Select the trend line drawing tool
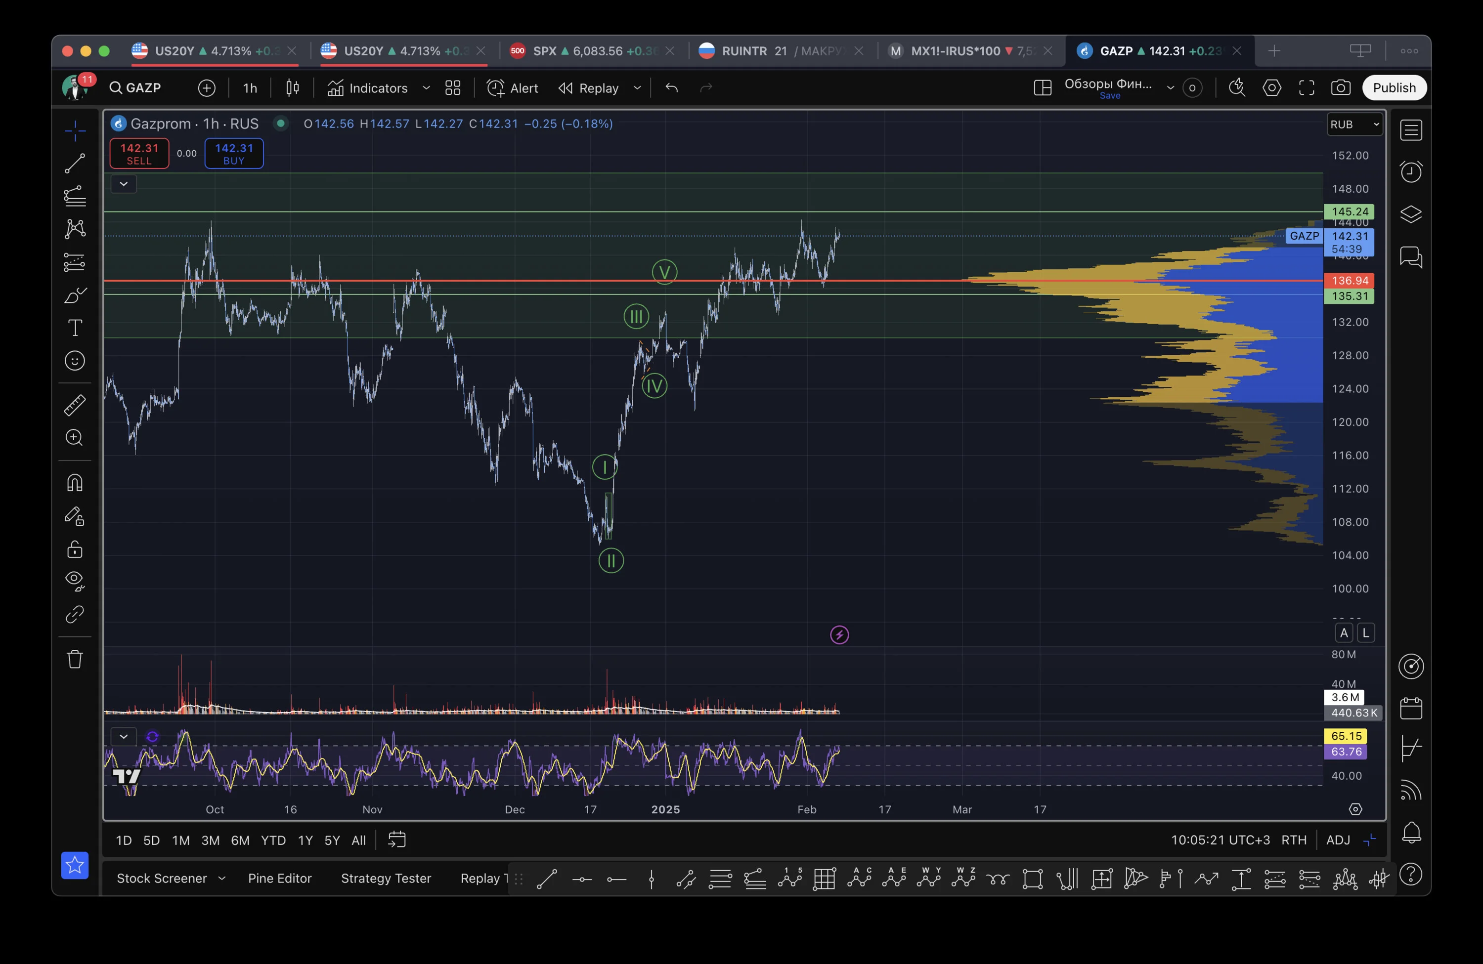 [x=75, y=164]
